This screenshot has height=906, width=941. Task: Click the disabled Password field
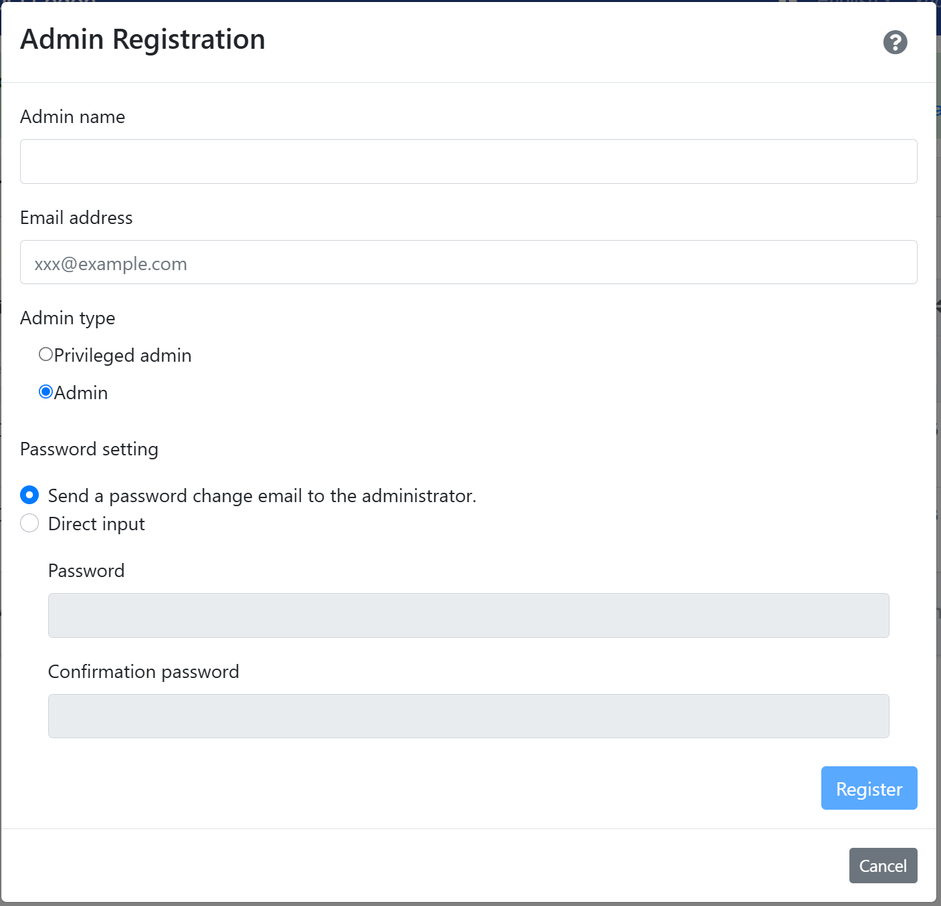(x=468, y=615)
